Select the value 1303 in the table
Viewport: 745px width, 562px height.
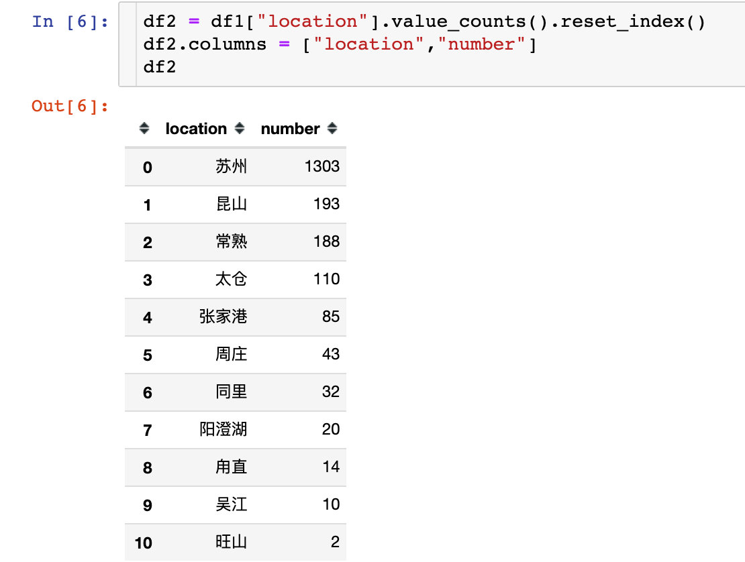coord(321,166)
